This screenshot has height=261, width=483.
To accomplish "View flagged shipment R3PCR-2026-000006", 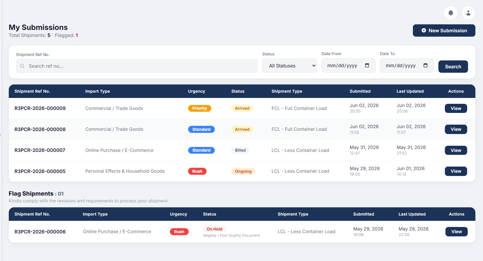I will (x=457, y=232).
